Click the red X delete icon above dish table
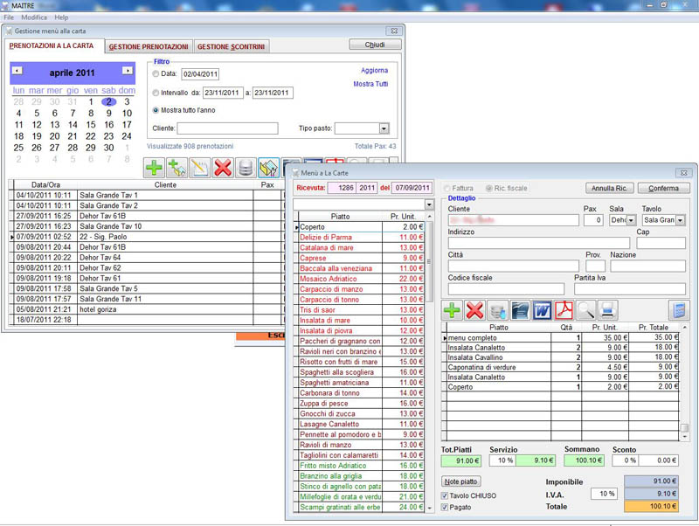The height and width of the screenshot is (526, 699). tap(475, 310)
